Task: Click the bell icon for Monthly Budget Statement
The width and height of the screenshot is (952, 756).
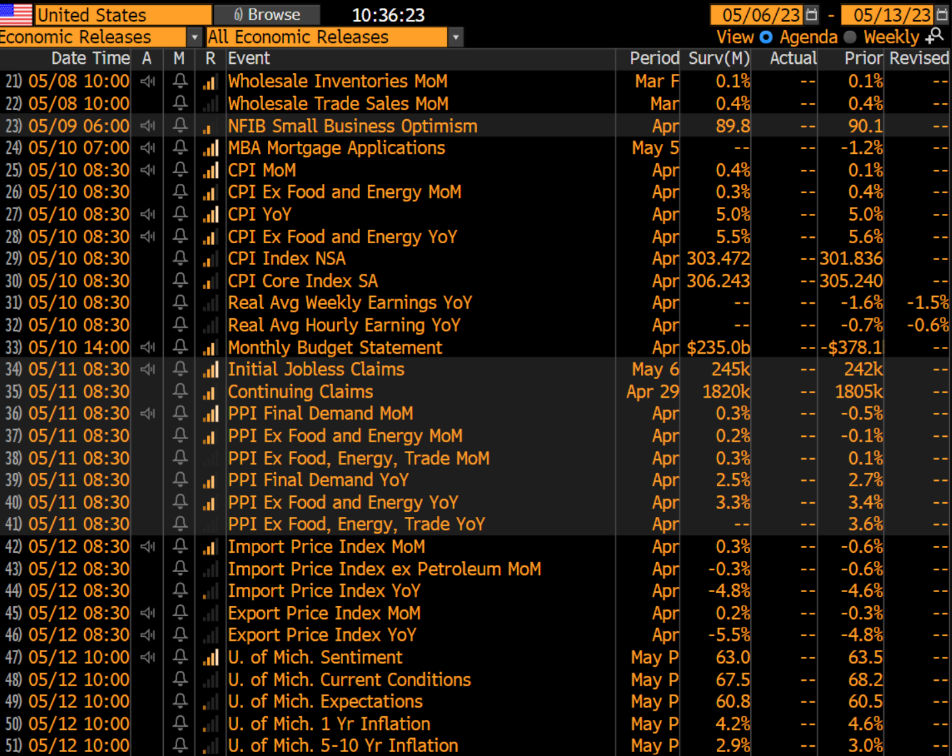Action: click(180, 347)
